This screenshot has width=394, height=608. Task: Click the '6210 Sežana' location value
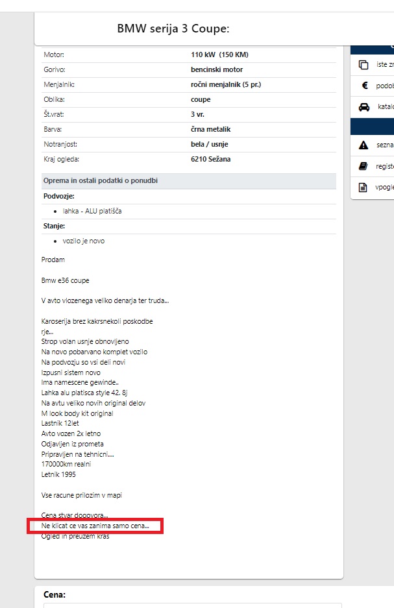point(210,159)
